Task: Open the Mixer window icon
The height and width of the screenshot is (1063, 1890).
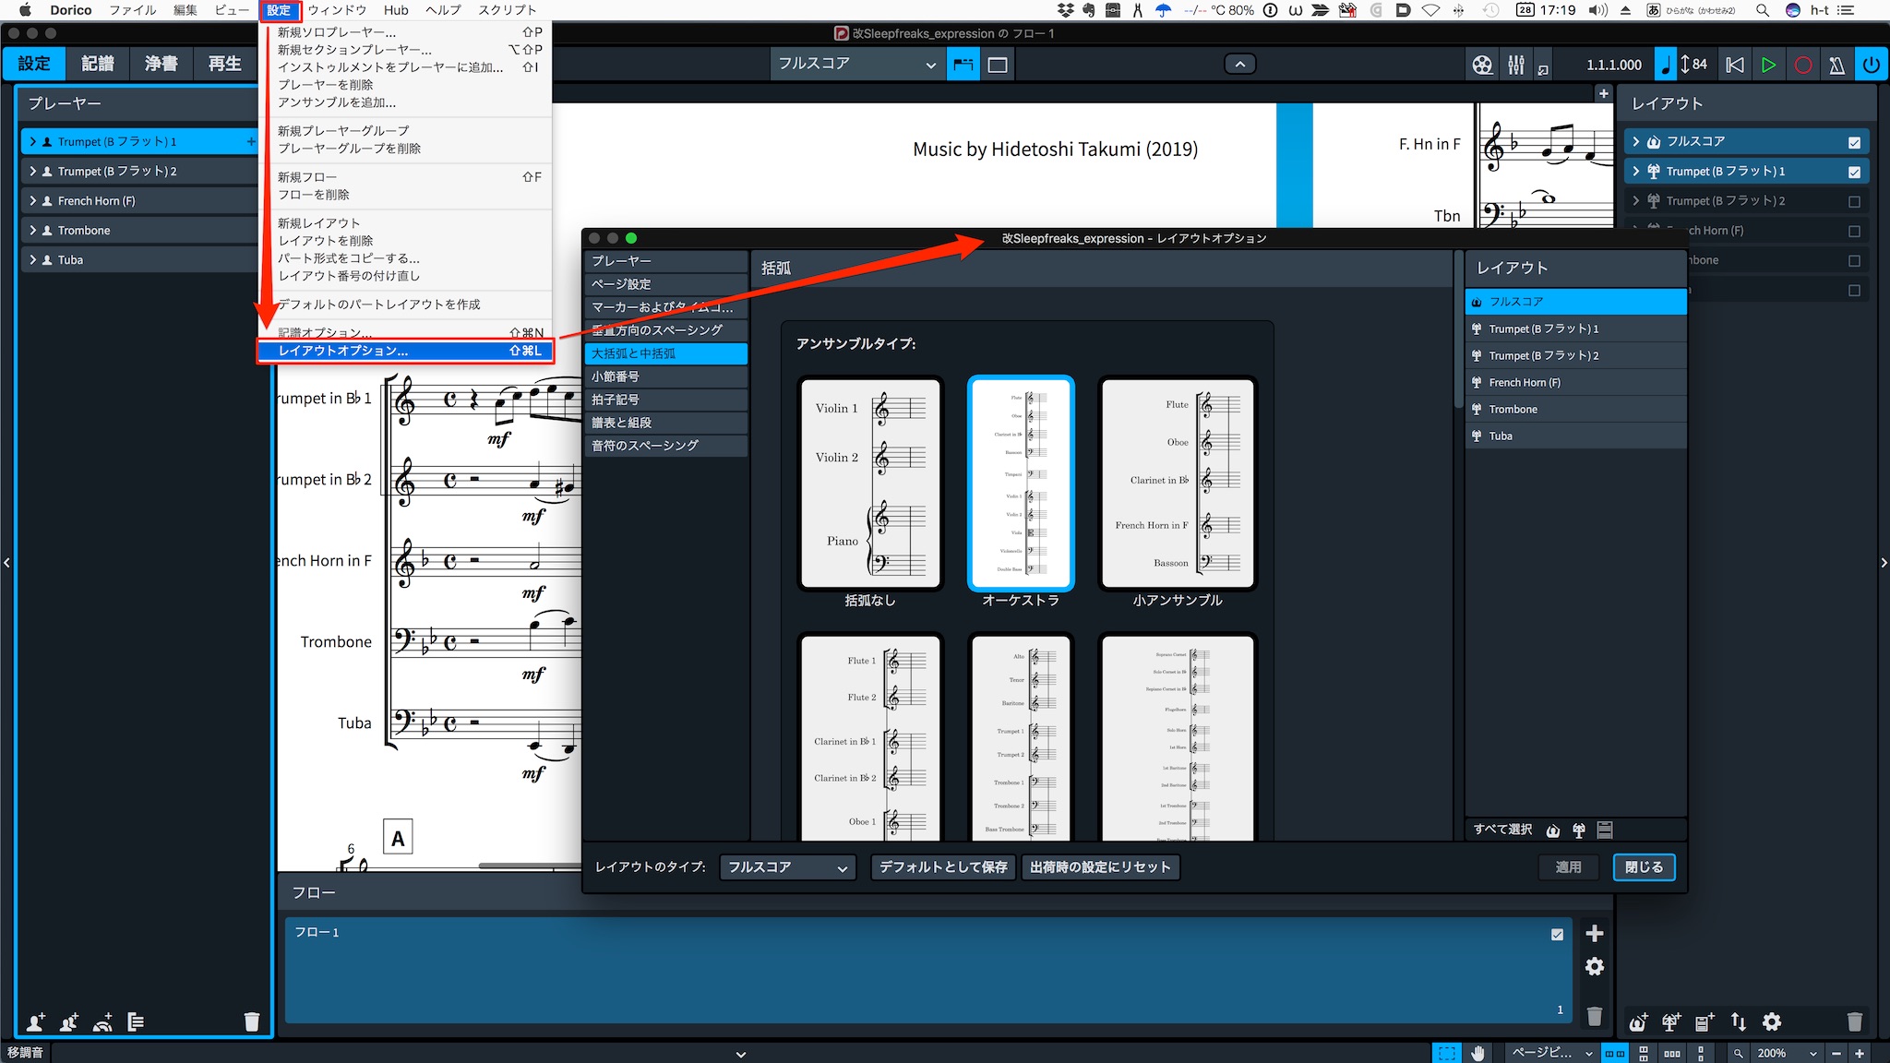Action: (x=1516, y=65)
